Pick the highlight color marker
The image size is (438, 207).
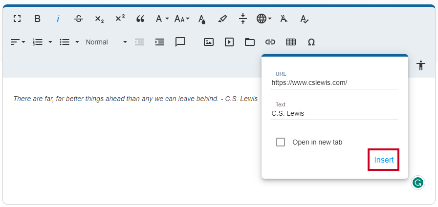pyautogui.click(x=222, y=19)
